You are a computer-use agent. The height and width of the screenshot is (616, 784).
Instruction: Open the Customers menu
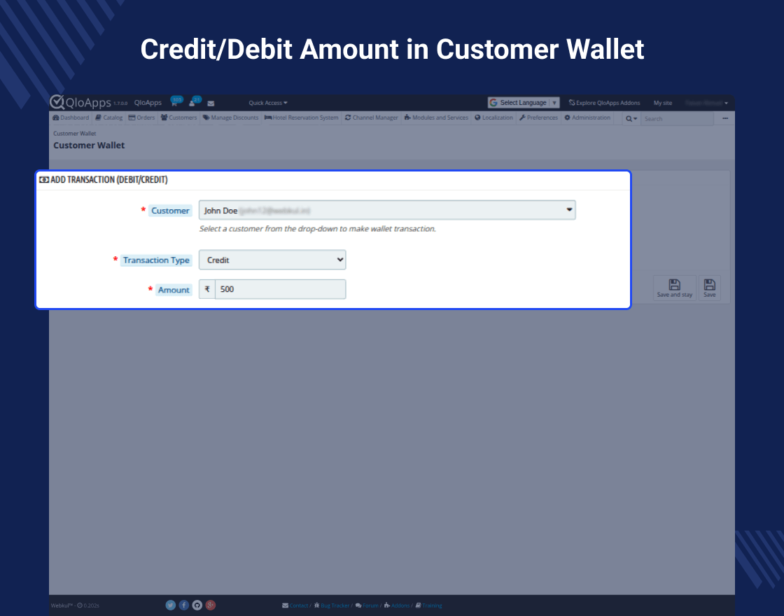click(x=179, y=118)
